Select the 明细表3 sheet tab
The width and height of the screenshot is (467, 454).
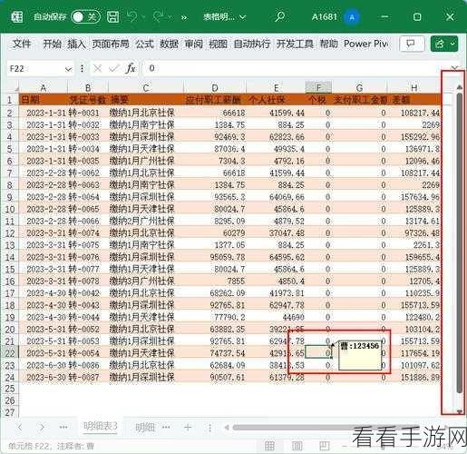(100, 427)
